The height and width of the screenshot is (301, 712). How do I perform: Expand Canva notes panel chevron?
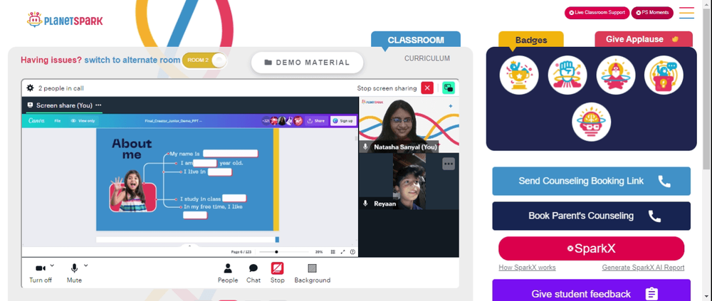[x=190, y=246]
